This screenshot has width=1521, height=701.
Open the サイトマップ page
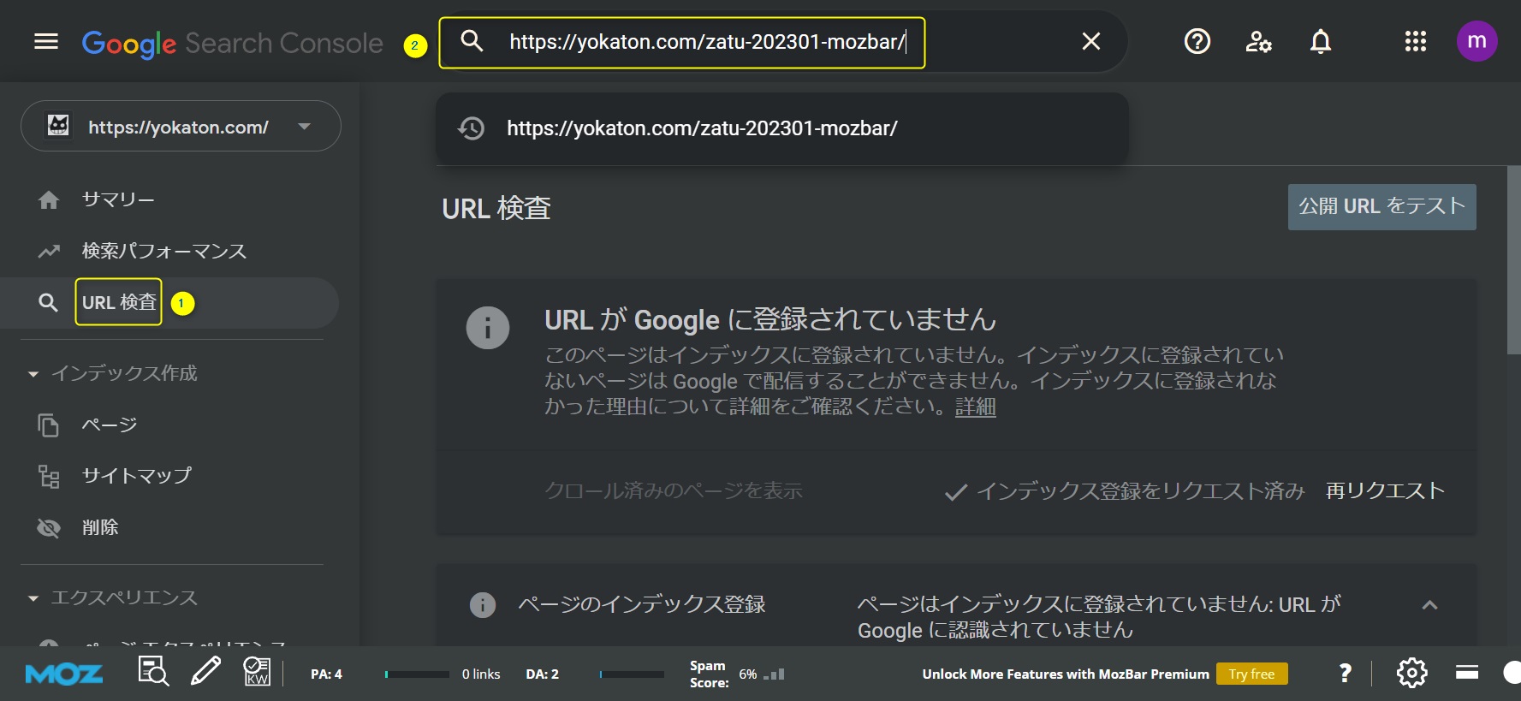pos(136,476)
